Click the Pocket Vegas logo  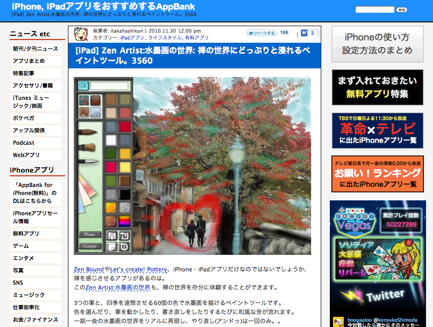click(354, 222)
